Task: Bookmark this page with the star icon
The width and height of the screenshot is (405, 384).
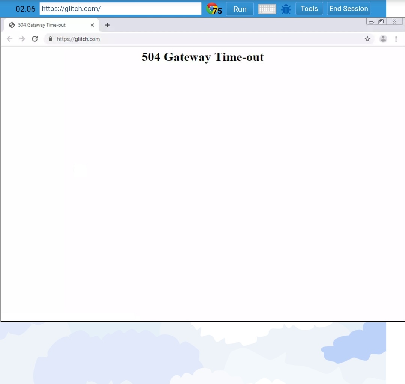Action: pos(367,39)
